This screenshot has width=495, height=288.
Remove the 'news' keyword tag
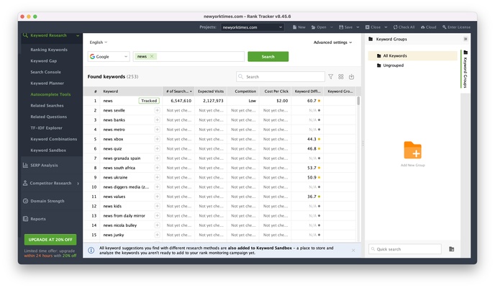click(x=152, y=56)
